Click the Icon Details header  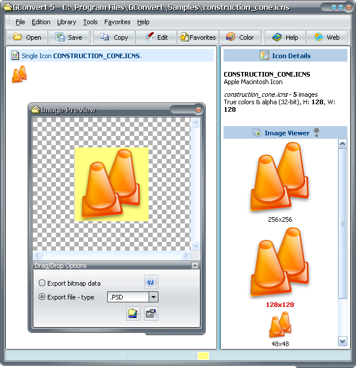pyautogui.click(x=285, y=55)
